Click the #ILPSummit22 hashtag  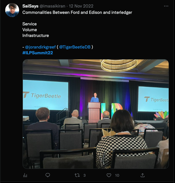[x=38, y=53]
